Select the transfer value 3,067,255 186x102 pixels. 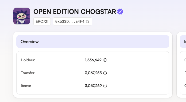pyautogui.click(x=93, y=73)
